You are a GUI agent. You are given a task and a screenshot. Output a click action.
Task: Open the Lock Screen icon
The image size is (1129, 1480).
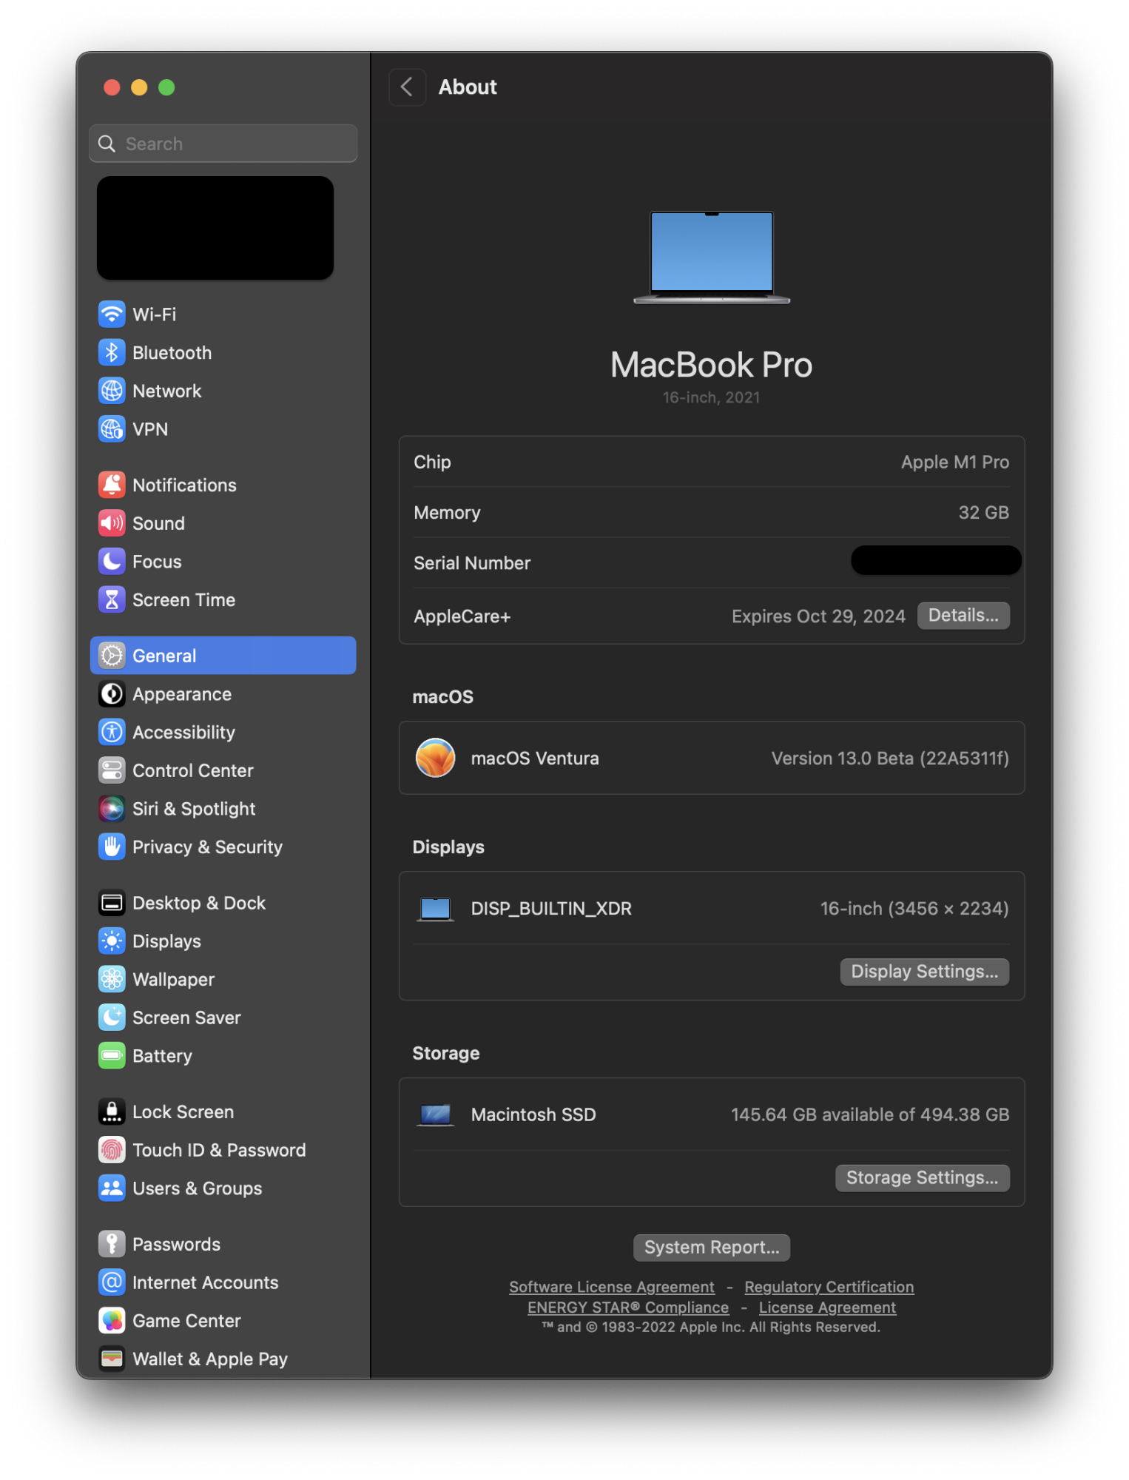pyautogui.click(x=112, y=1111)
